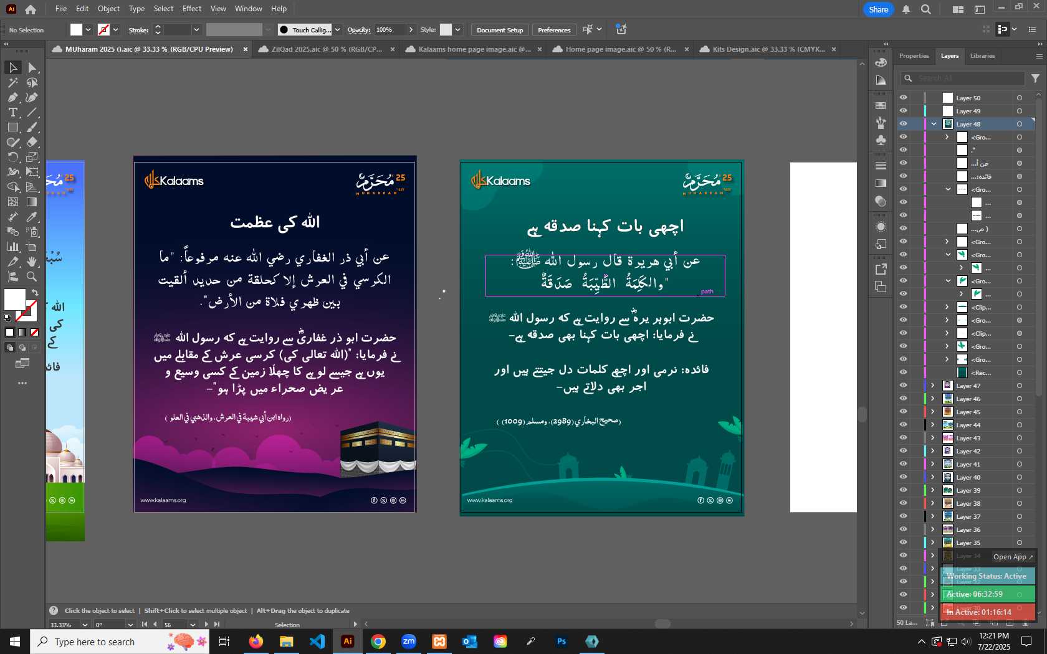Click the Style swatch in control bar
The image size is (1047, 654).
446,30
